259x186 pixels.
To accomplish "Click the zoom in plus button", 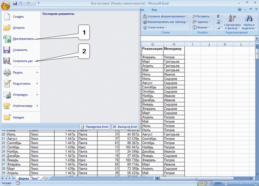I will pos(256,183).
